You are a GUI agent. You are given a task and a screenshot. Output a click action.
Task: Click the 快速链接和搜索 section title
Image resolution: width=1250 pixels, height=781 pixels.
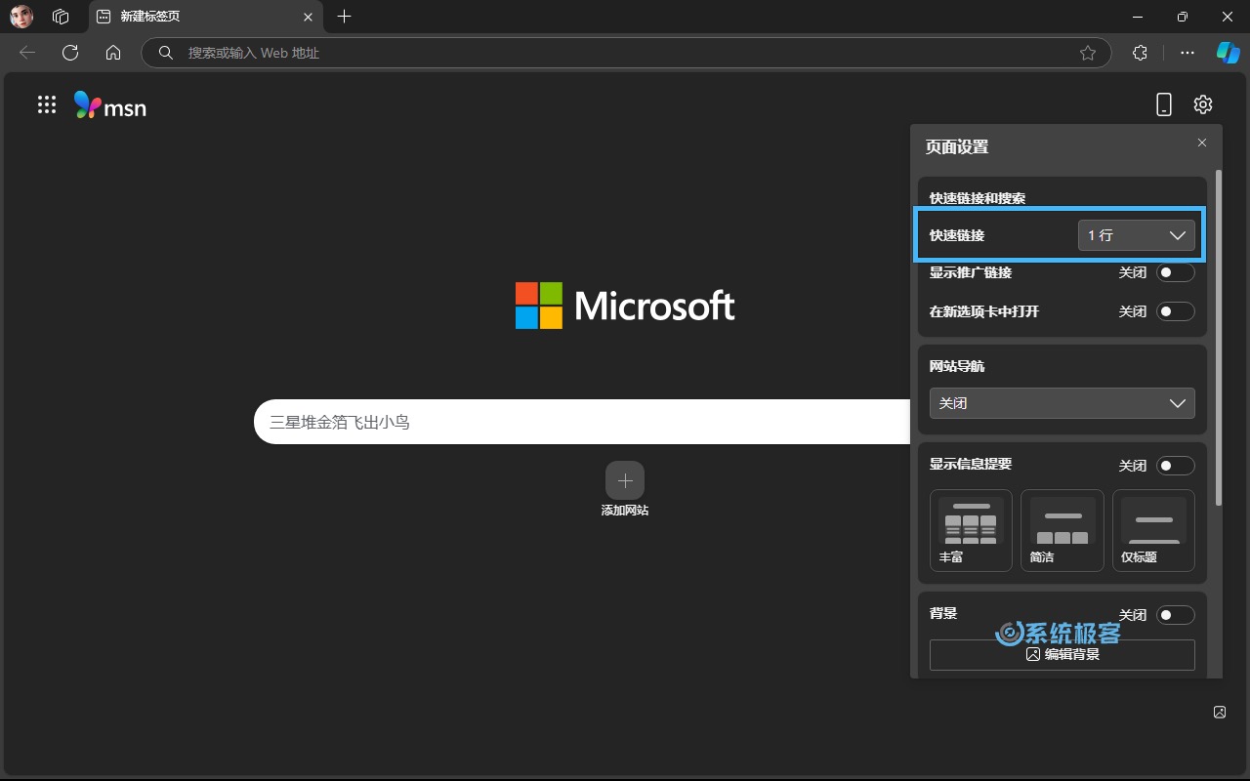point(978,198)
